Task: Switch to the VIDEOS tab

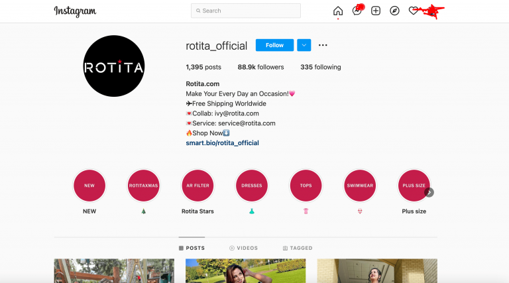Action: click(x=243, y=248)
